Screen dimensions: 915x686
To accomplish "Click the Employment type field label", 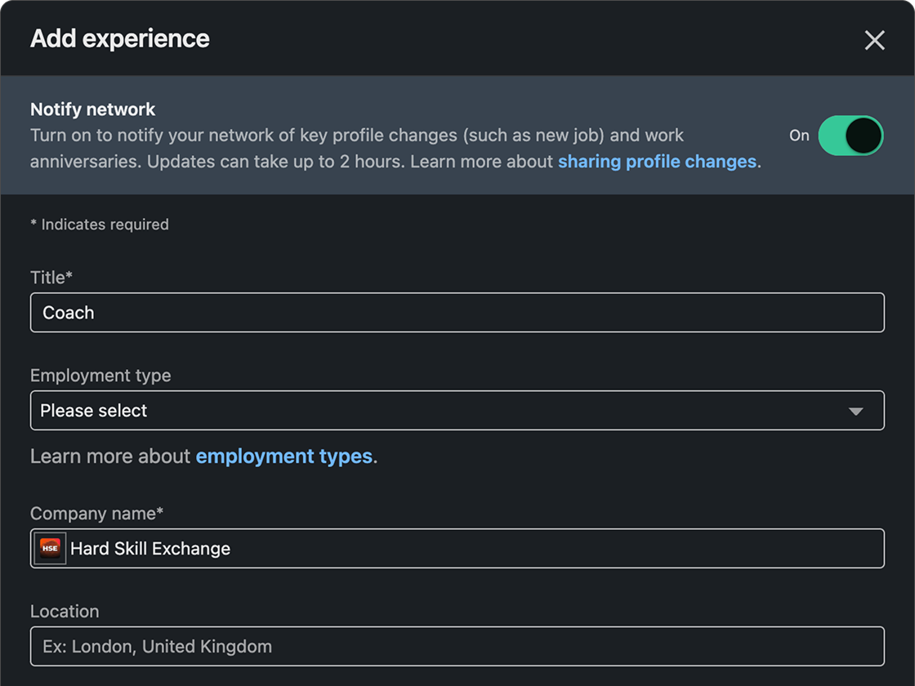I will coord(100,376).
